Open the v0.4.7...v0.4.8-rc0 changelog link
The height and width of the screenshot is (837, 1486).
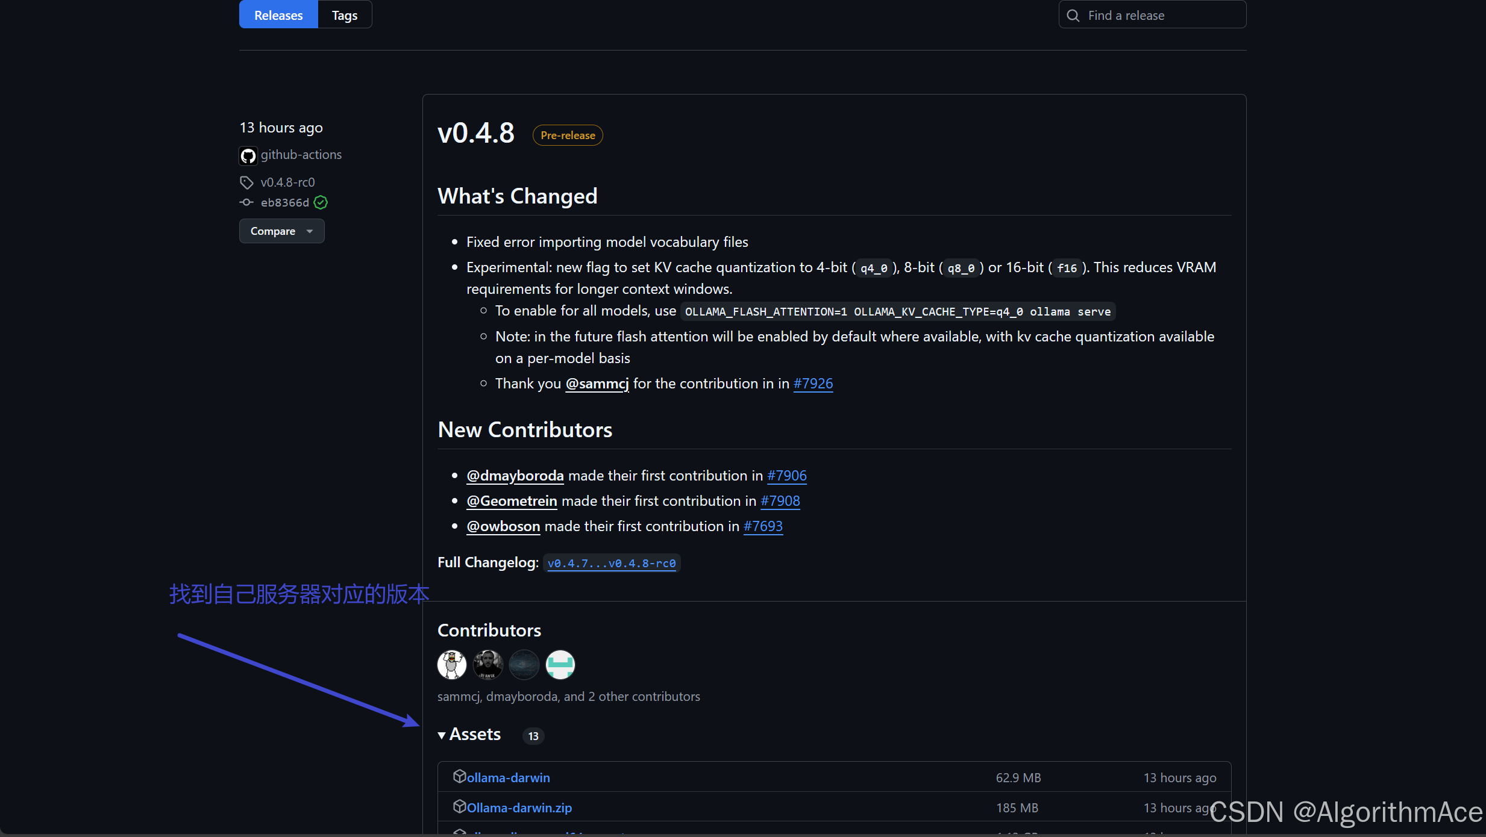click(x=612, y=563)
